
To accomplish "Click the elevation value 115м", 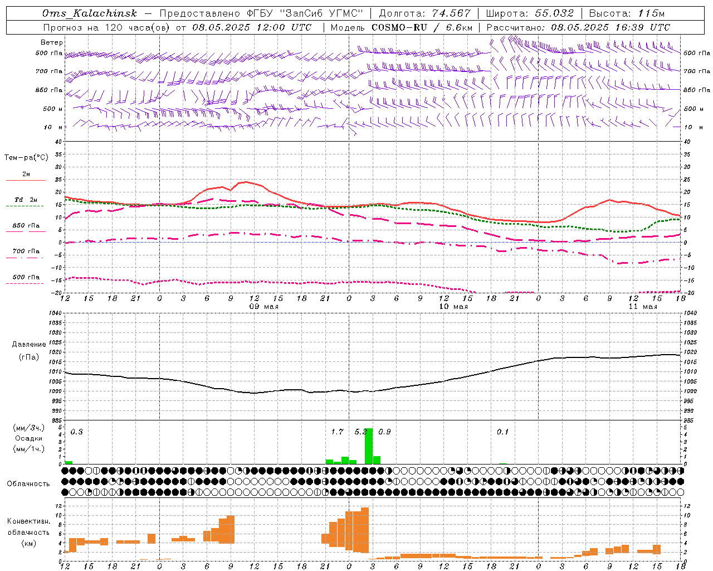I will click(x=651, y=13).
